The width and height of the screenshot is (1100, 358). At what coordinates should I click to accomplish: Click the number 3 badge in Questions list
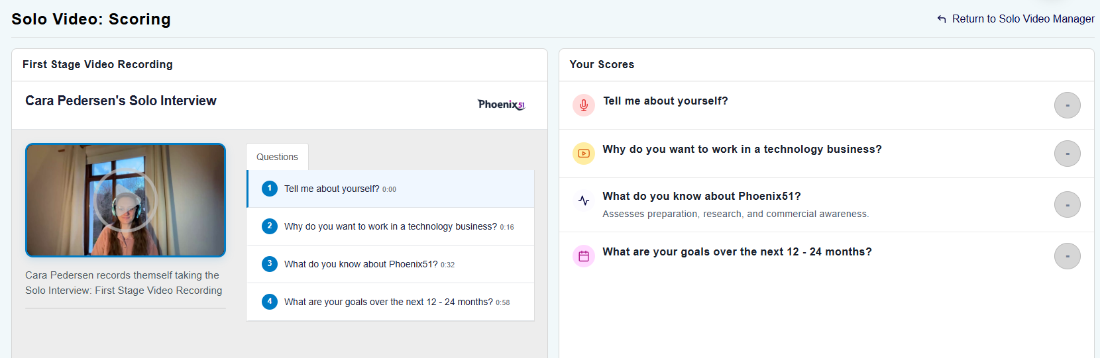click(x=270, y=264)
